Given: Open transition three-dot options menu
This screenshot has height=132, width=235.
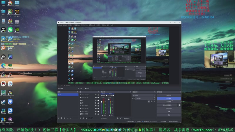Looking at the screenshot, I should 154,101.
